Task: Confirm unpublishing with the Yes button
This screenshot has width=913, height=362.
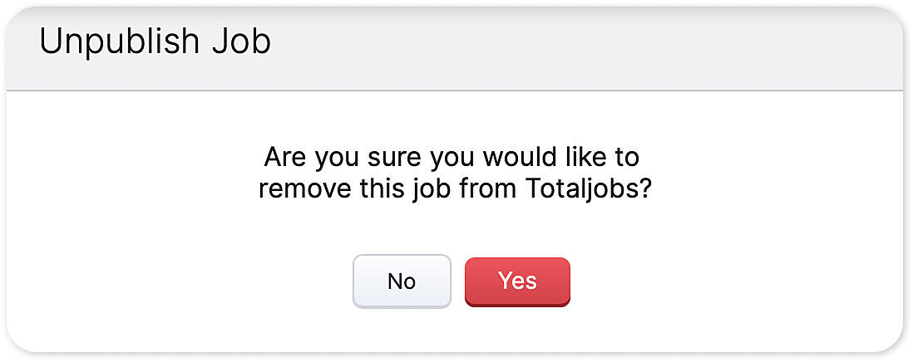Action: [x=517, y=281]
